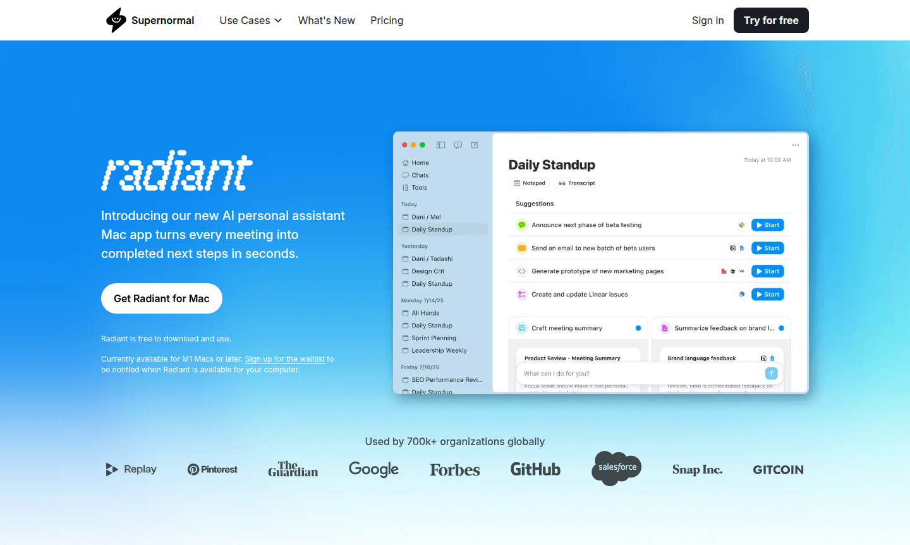Click the Try for free button
Screen dimensions: 910x545
(x=771, y=20)
